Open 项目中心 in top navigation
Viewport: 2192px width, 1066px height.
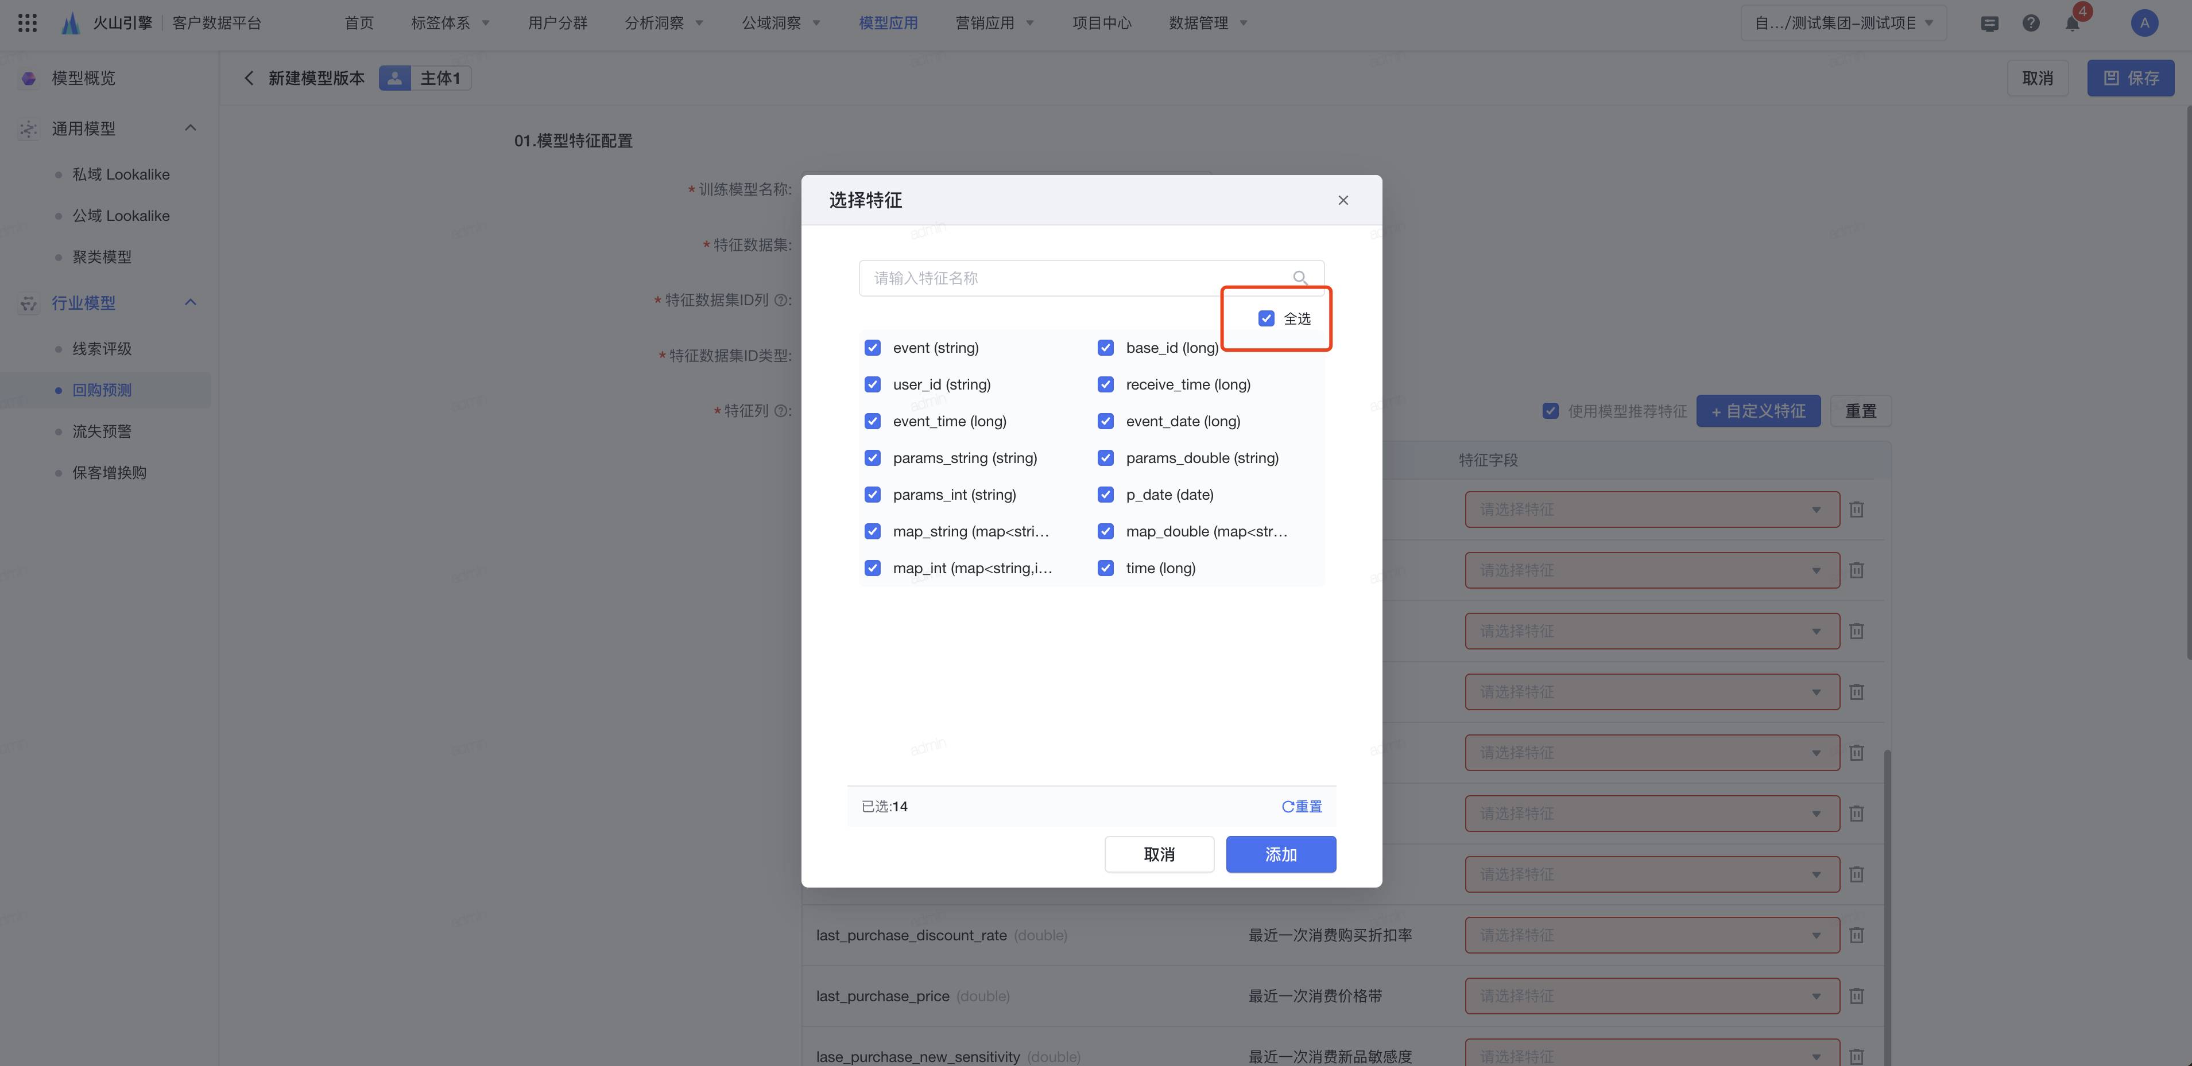click(x=1102, y=23)
